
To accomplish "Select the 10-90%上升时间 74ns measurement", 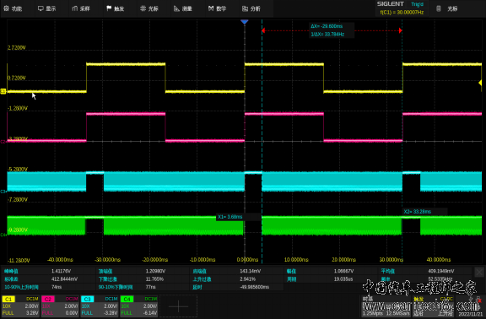I will (49, 287).
